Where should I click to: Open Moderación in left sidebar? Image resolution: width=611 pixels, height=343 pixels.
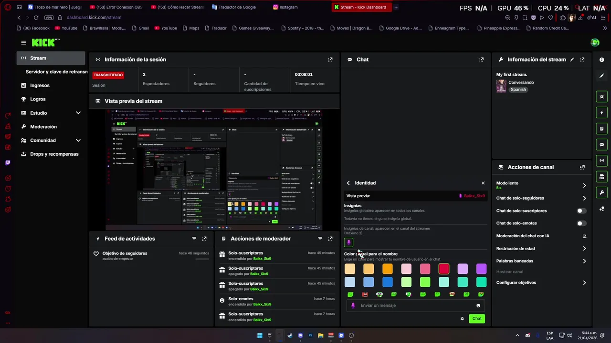pos(51,127)
